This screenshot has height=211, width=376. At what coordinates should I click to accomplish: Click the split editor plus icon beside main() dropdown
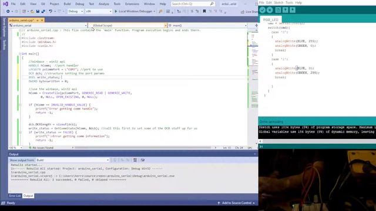pos(256,25)
